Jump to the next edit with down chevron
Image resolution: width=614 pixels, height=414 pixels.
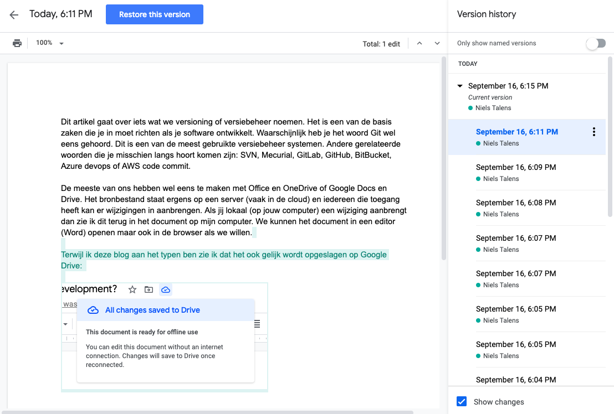coord(437,43)
